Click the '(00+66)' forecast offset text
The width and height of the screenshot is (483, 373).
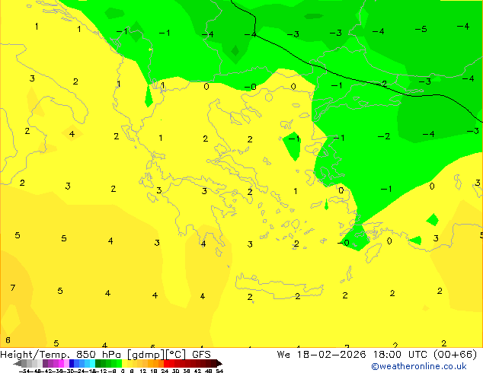455,355
